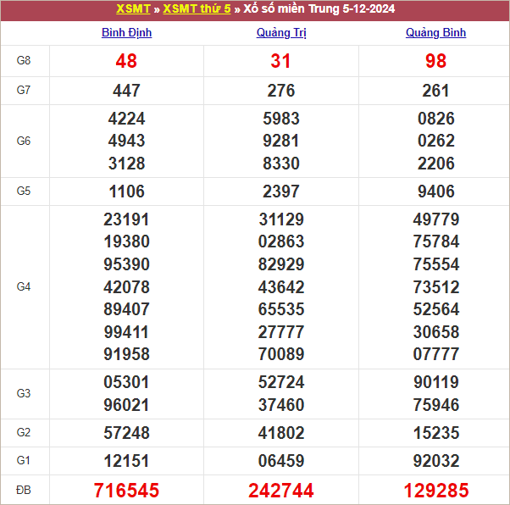Select the G8 row label
The image size is (510, 505).
pos(24,60)
